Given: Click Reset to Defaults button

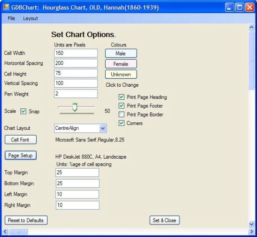Looking at the screenshot, I should pyautogui.click(x=26, y=220).
